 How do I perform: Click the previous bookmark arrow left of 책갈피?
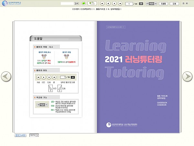click(x=147, y=4)
